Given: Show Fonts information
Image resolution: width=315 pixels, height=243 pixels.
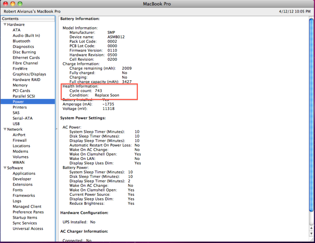Looking at the screenshot, I should [18, 190].
